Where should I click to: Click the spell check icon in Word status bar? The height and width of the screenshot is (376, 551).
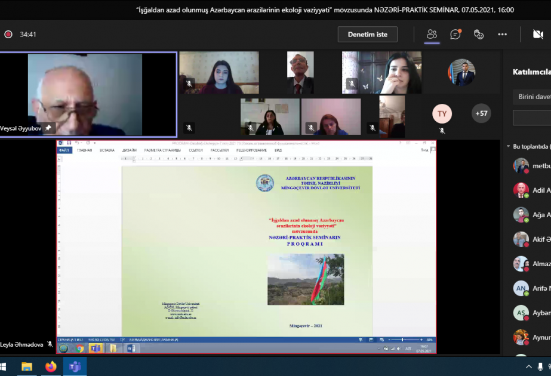(x=122, y=340)
